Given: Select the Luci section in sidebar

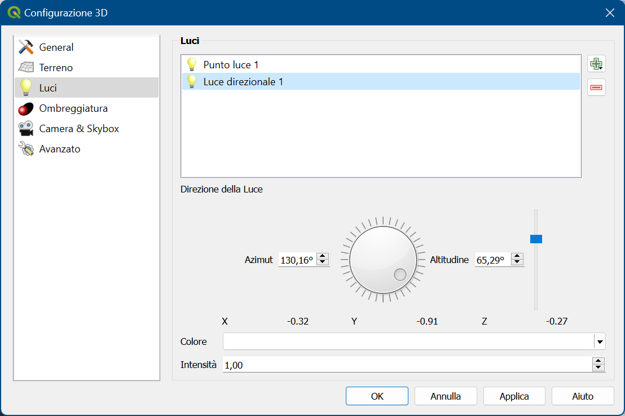Looking at the screenshot, I should click(86, 87).
